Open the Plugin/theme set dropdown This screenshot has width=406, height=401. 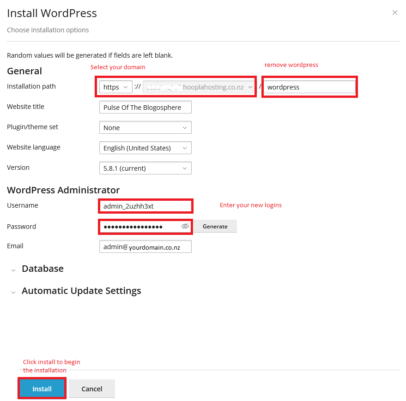145,128
